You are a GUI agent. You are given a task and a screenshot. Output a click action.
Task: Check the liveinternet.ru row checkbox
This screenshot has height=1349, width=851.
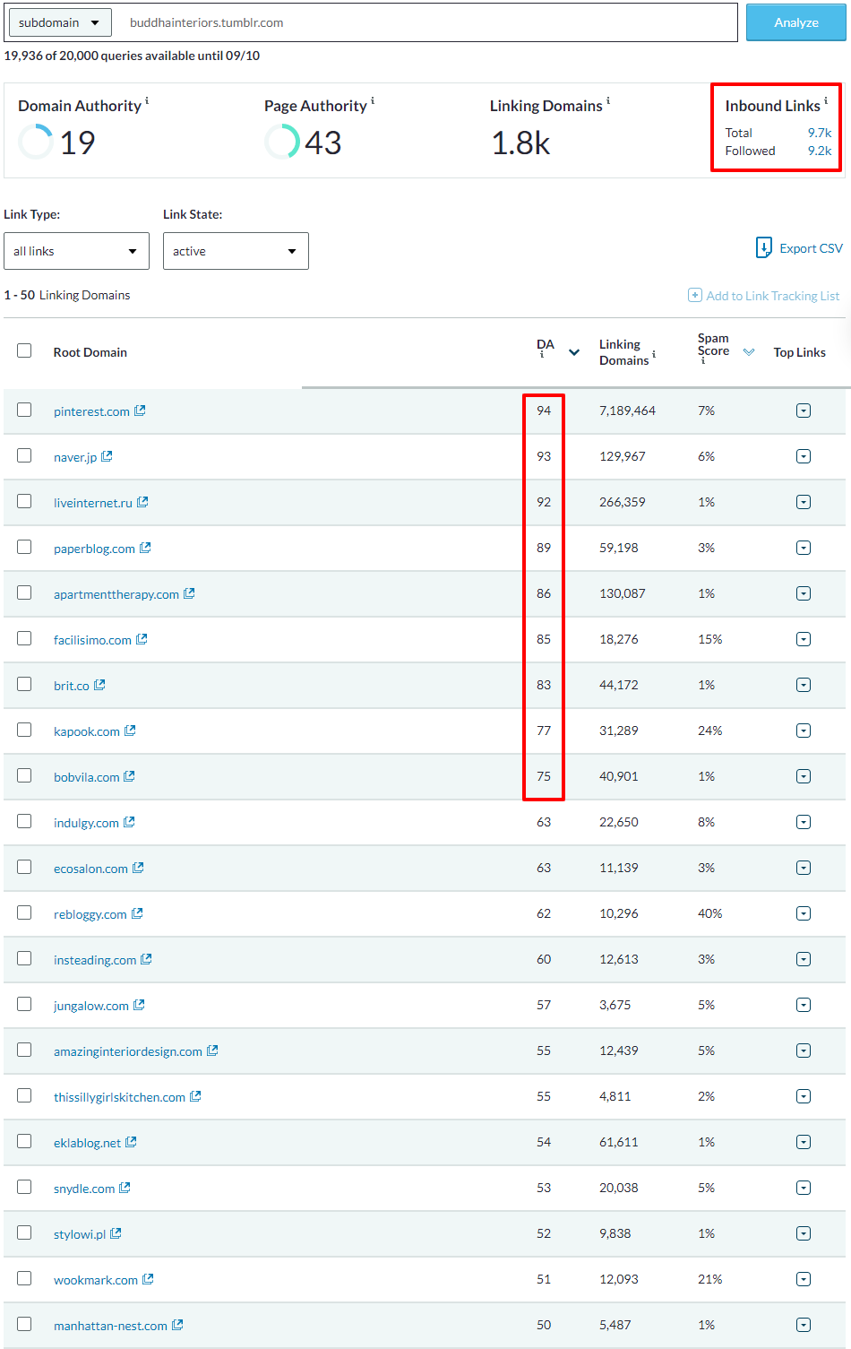tap(24, 501)
